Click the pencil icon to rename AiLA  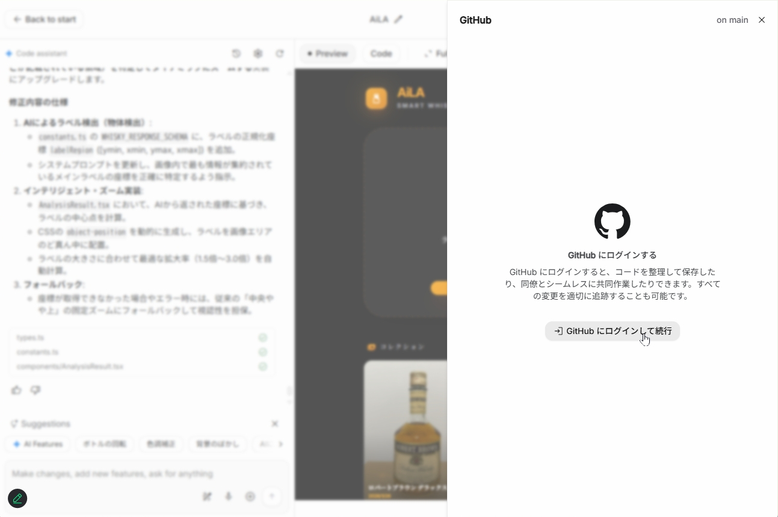pos(400,19)
